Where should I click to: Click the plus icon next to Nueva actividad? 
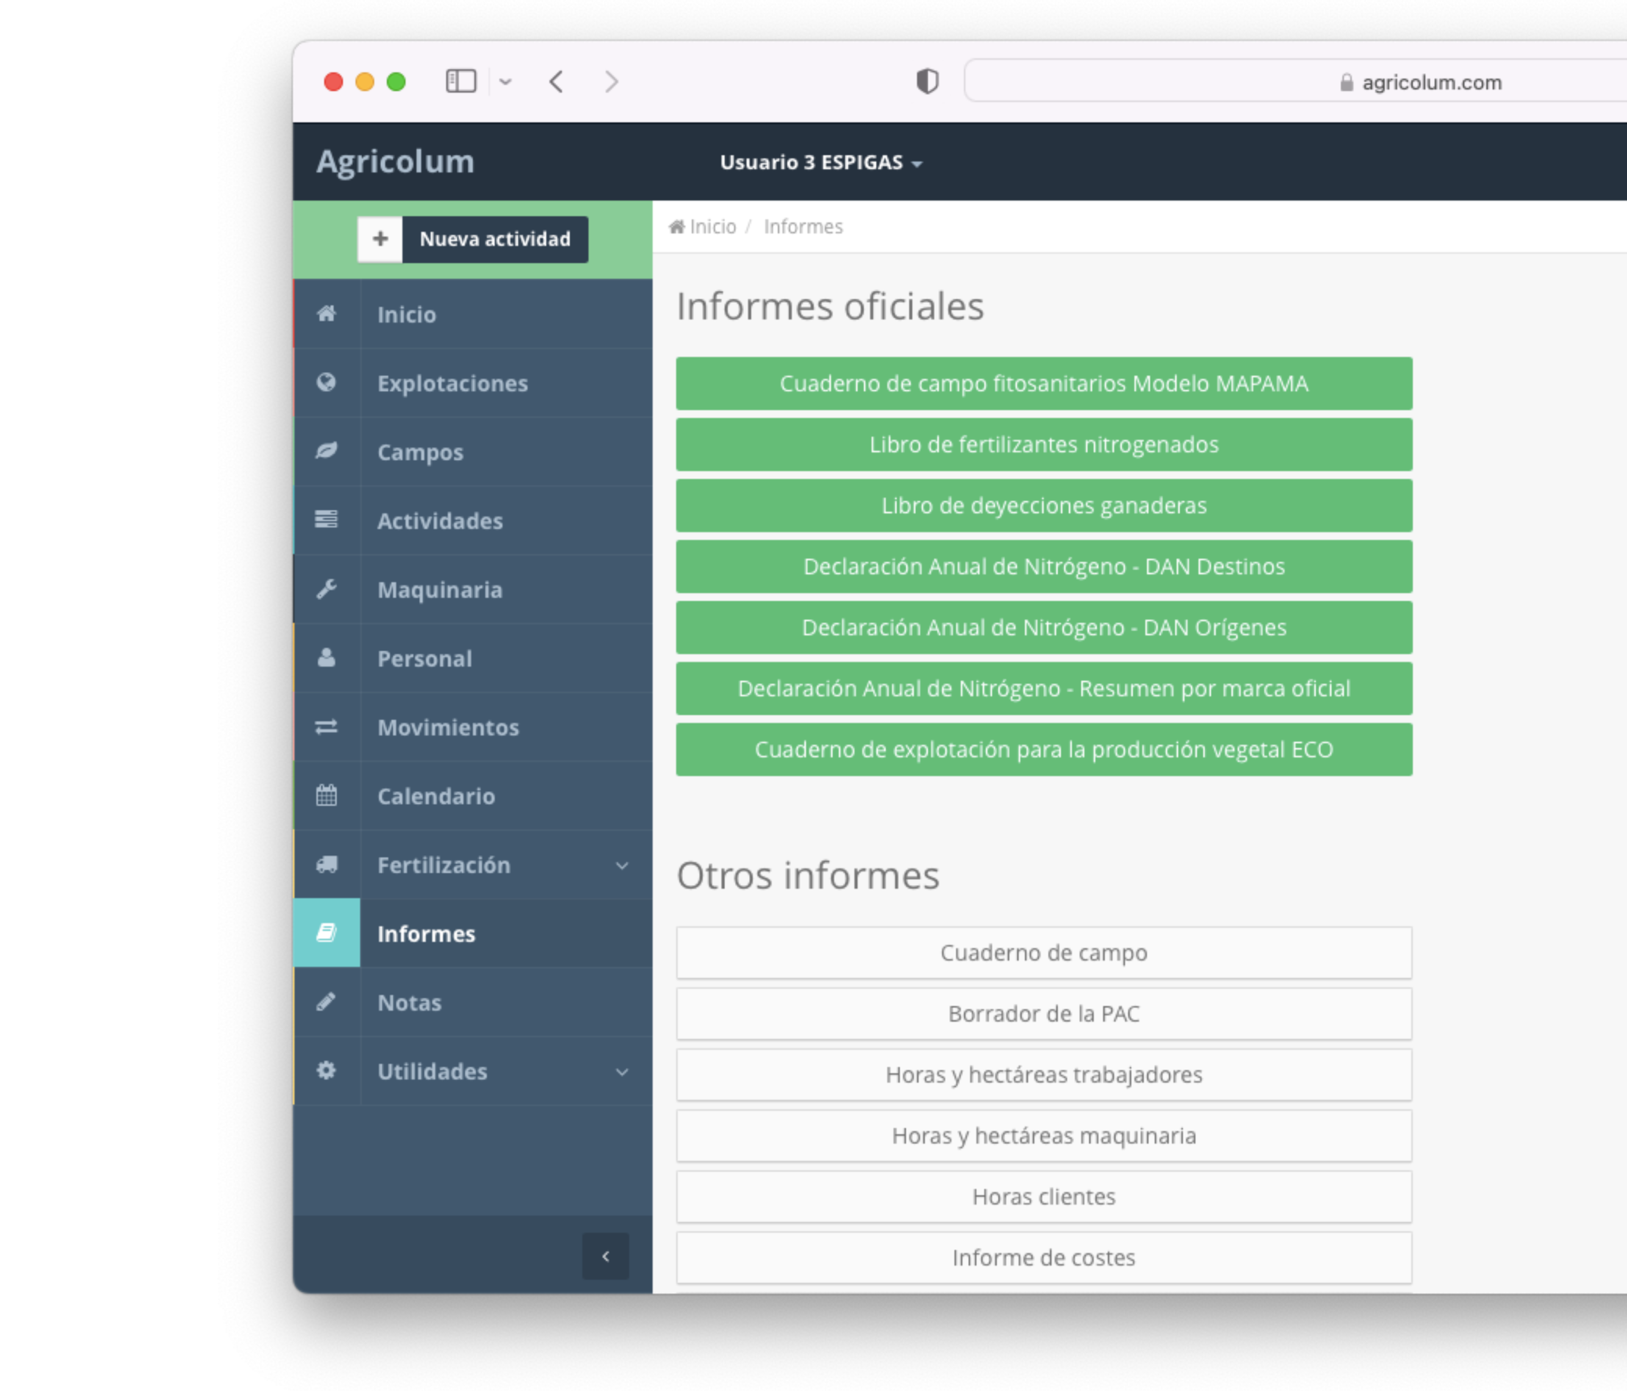pyautogui.click(x=380, y=238)
